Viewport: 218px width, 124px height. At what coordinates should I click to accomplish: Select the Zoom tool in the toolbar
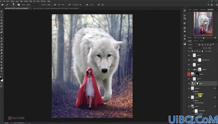pyautogui.click(x=2, y=71)
